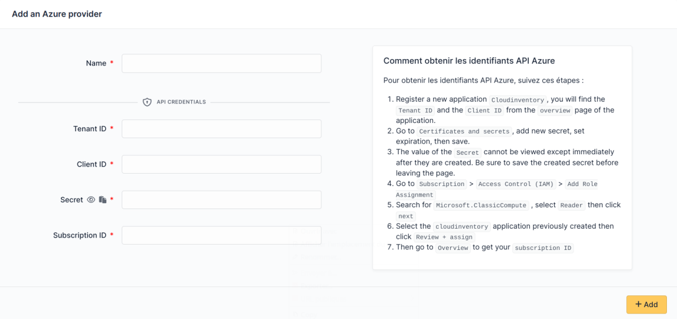Click the 'Comment obtenir les identifiants API Azure' heading
The image size is (677, 319).
[469, 61]
